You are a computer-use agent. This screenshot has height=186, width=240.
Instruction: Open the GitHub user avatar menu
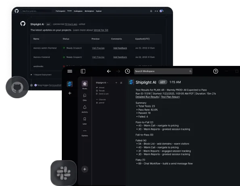click(161, 11)
